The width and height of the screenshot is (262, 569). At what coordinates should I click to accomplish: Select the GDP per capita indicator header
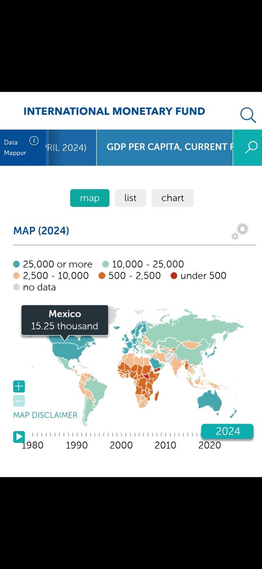click(165, 147)
